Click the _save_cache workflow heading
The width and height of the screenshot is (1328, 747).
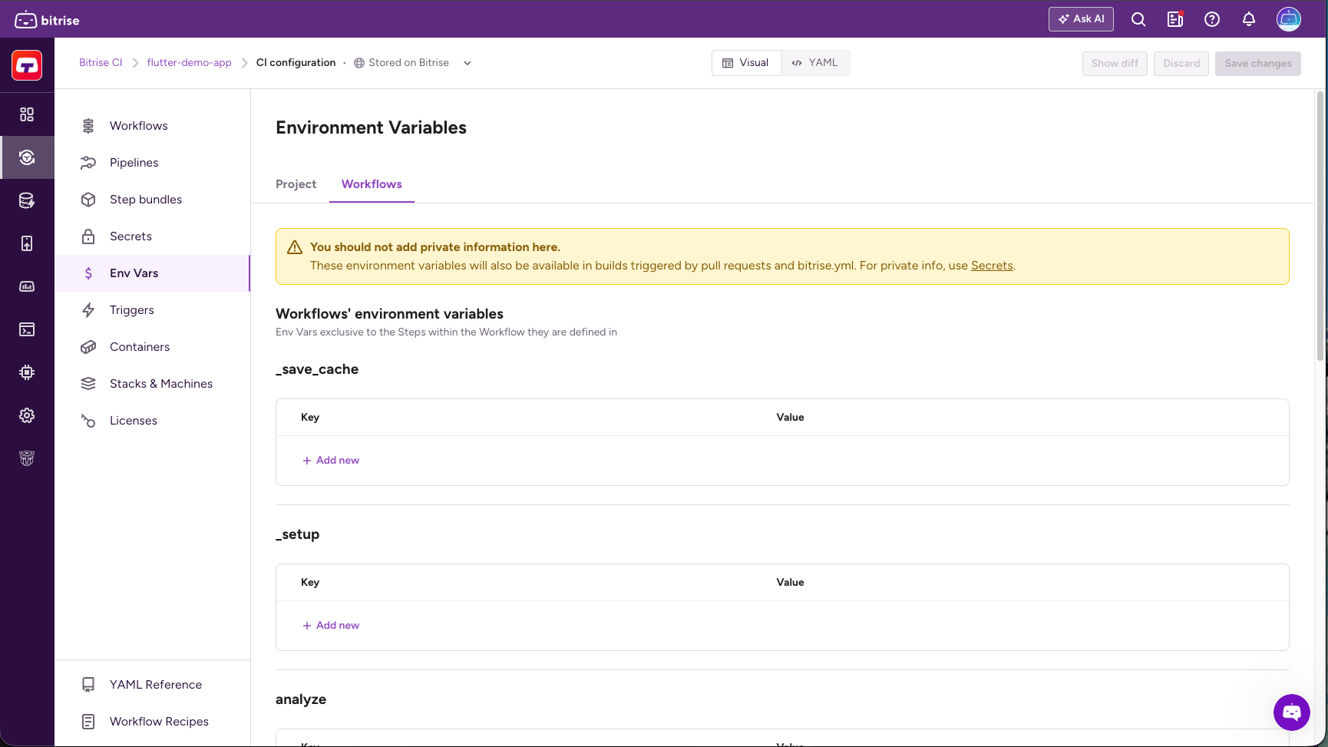click(317, 369)
